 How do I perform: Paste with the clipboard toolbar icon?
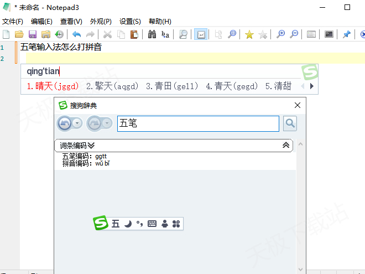134,34
